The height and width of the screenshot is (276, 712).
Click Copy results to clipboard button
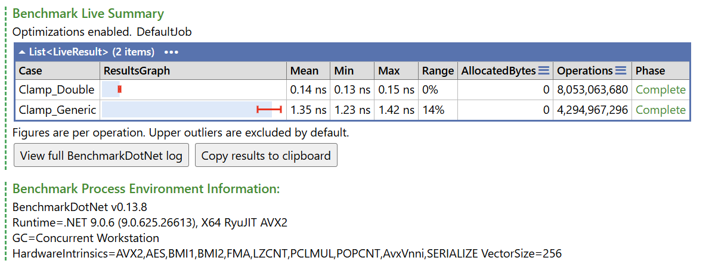click(266, 156)
